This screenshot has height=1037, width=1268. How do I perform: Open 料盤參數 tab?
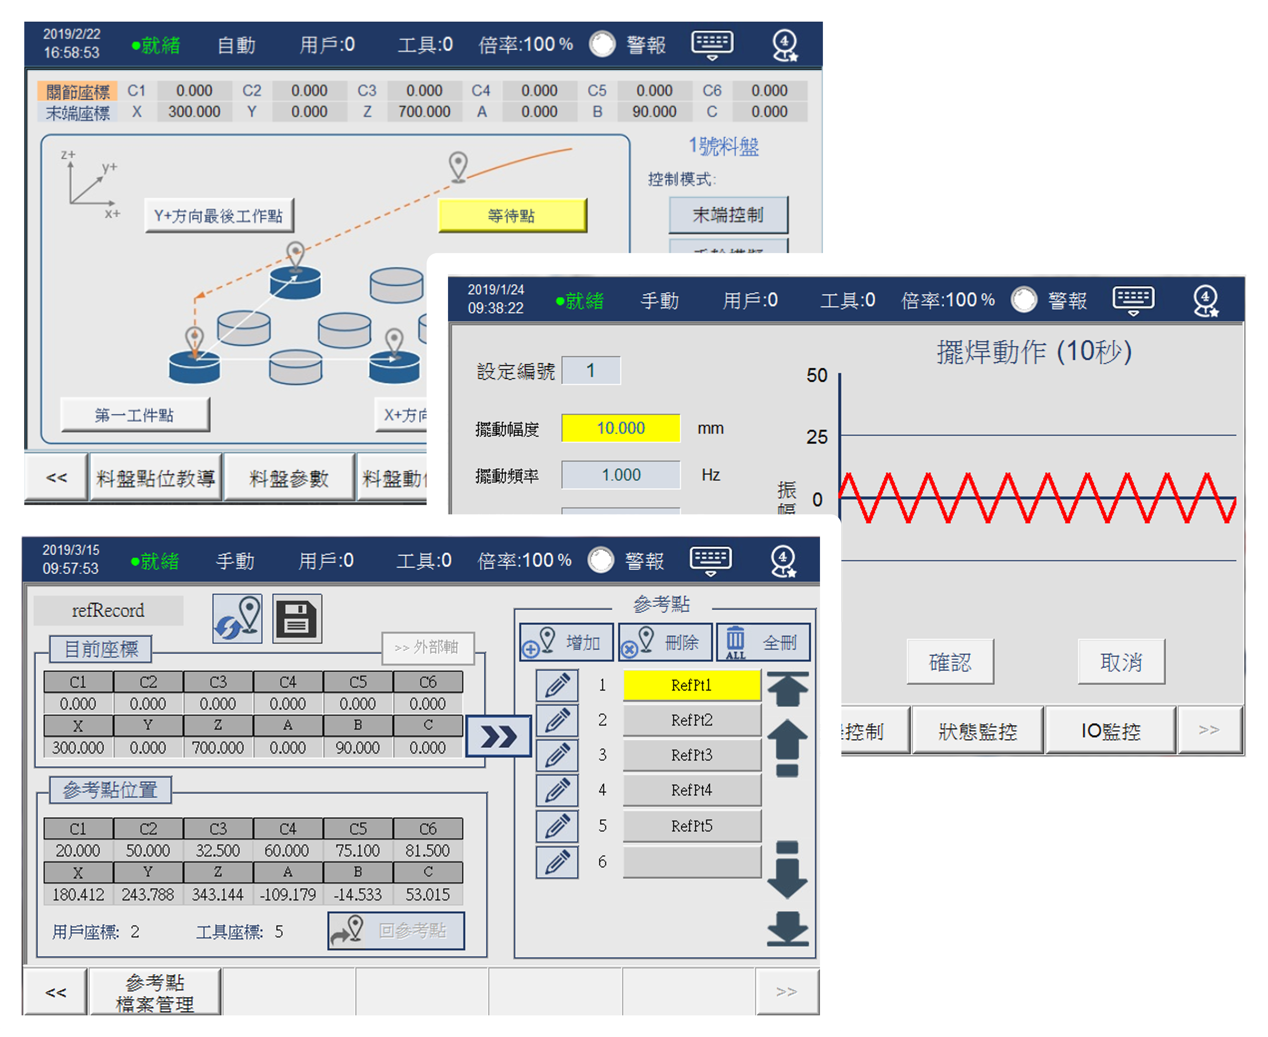[289, 478]
